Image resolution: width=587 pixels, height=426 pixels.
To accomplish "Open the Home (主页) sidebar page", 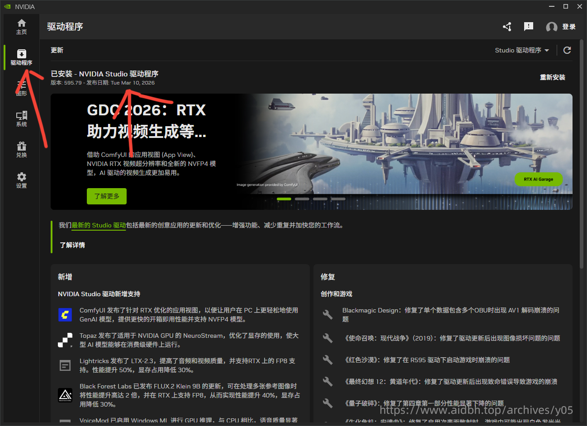I will [x=21, y=27].
